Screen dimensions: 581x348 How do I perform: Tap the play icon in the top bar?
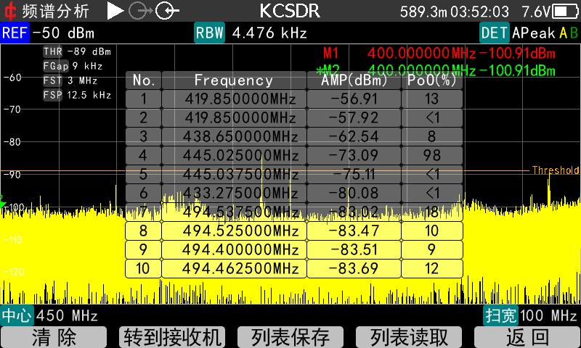coord(115,11)
